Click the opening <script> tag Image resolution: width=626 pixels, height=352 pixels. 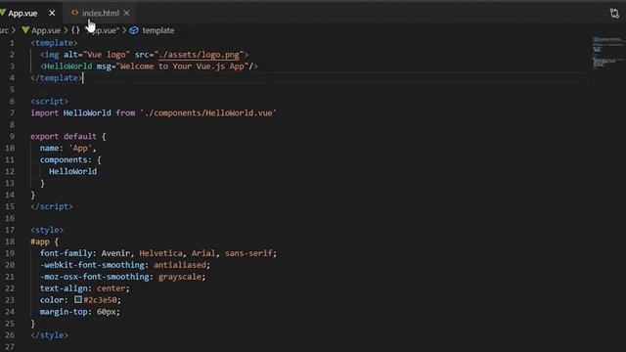(x=50, y=102)
